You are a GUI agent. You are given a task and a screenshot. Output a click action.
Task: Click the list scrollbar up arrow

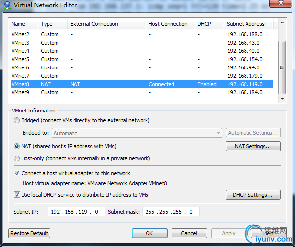point(282,22)
